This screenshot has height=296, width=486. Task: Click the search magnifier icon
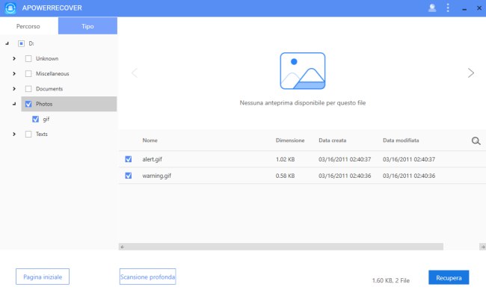click(476, 141)
